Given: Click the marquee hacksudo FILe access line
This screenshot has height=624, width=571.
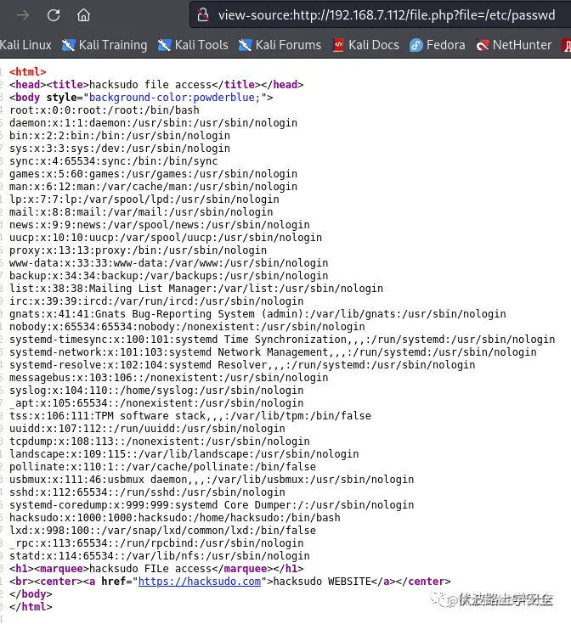Looking at the screenshot, I should coord(156,569).
